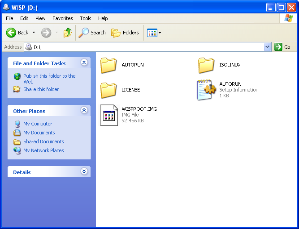The image size is (299, 229).
Task: Click the Share this folder hand icon
Action: tap(17, 89)
